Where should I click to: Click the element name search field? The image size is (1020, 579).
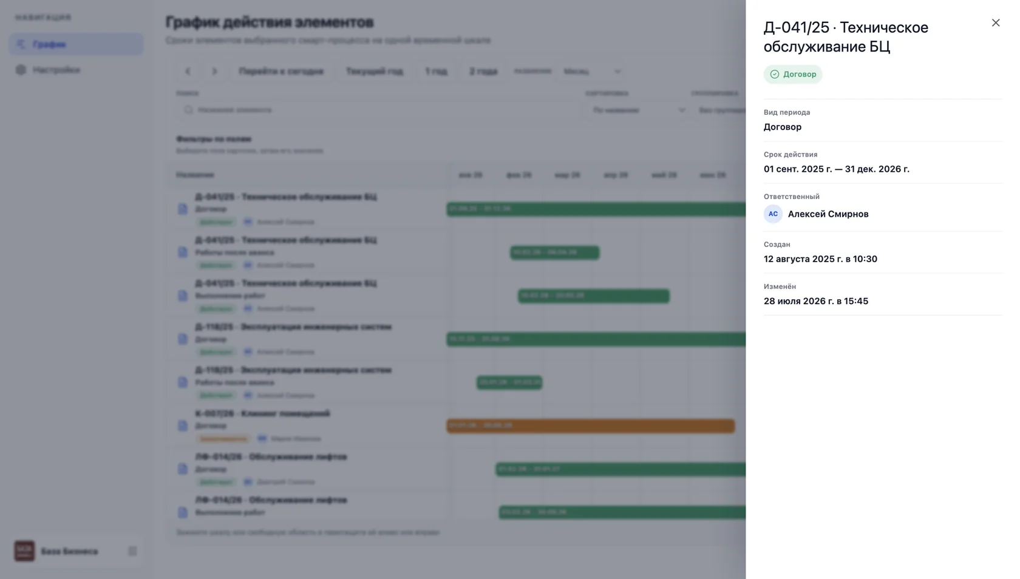pyautogui.click(x=378, y=110)
